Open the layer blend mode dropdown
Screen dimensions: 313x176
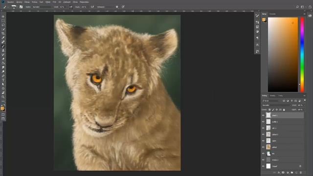click(x=276, y=105)
